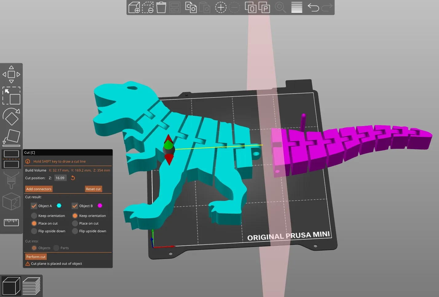Click the Undo arrow
Image resolution: width=439 pixels, height=297 pixels.
313,7
